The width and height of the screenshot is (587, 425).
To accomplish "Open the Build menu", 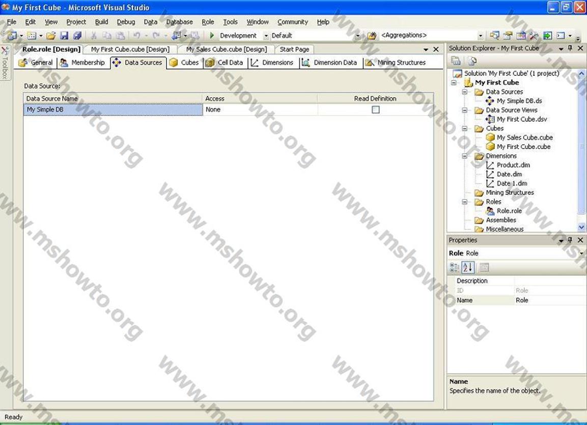I will [101, 22].
